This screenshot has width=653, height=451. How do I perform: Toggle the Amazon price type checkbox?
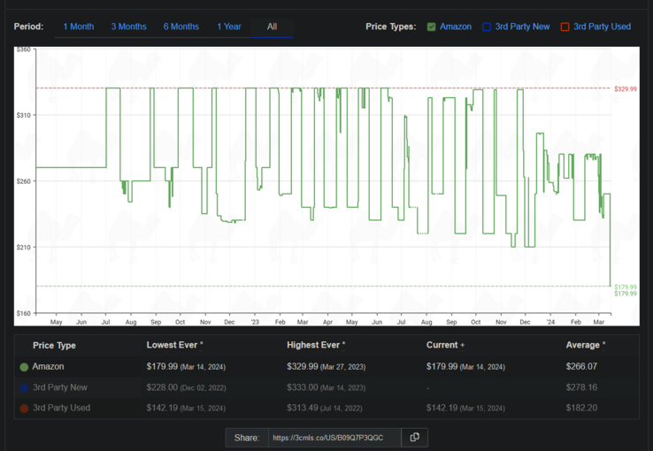pyautogui.click(x=431, y=27)
